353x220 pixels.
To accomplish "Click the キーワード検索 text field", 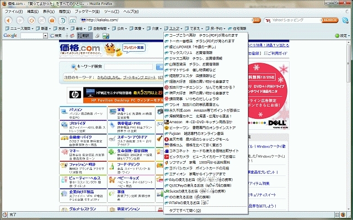I will (x=129, y=67).
